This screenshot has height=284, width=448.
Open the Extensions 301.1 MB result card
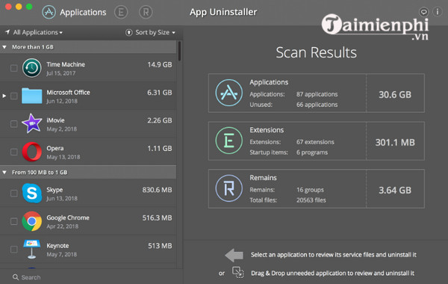(317, 141)
